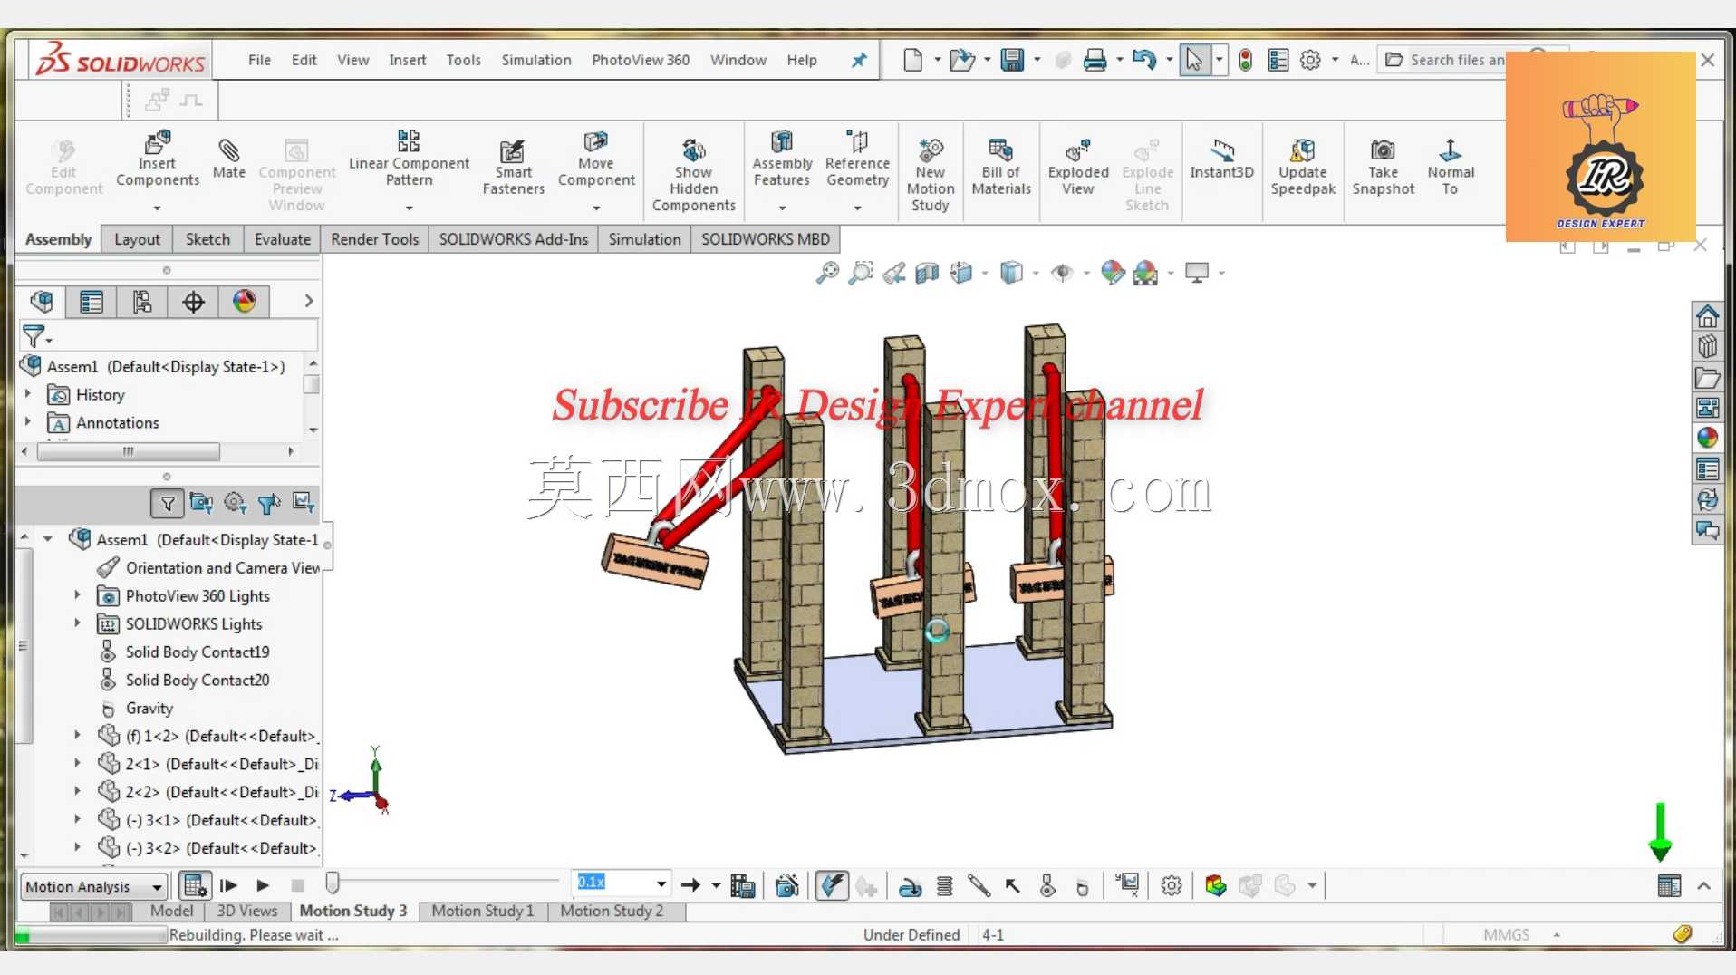Open the File menu
Image resolution: width=1736 pixels, height=975 pixels.
click(259, 61)
